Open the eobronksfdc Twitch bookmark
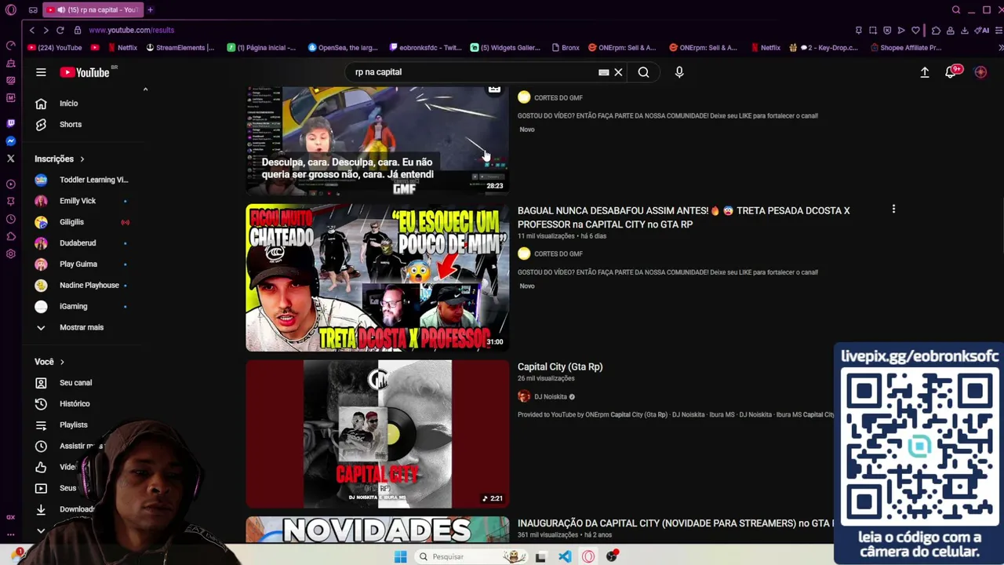Image resolution: width=1004 pixels, height=565 pixels. click(x=425, y=48)
